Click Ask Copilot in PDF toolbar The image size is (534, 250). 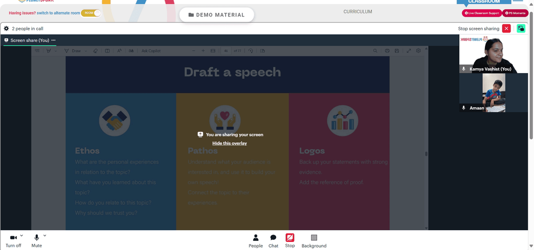click(151, 51)
